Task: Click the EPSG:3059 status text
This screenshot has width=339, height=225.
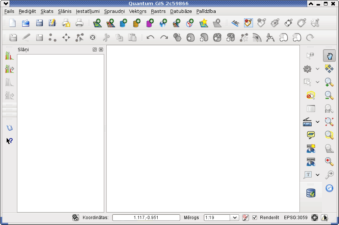Action: coord(295,218)
